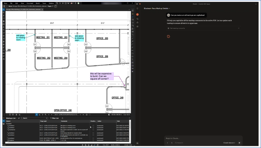261x148 pixels.
Task: Open the Tools menu
Action: (x=44, y=3)
